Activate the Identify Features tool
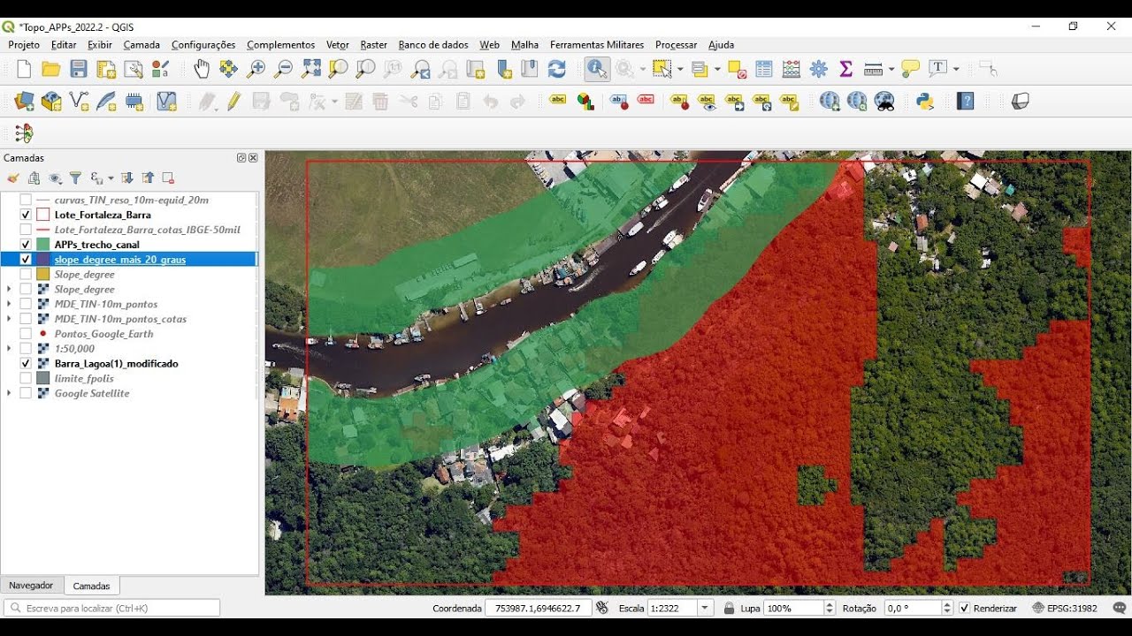Screen dimensions: 1132x636 click(597, 69)
